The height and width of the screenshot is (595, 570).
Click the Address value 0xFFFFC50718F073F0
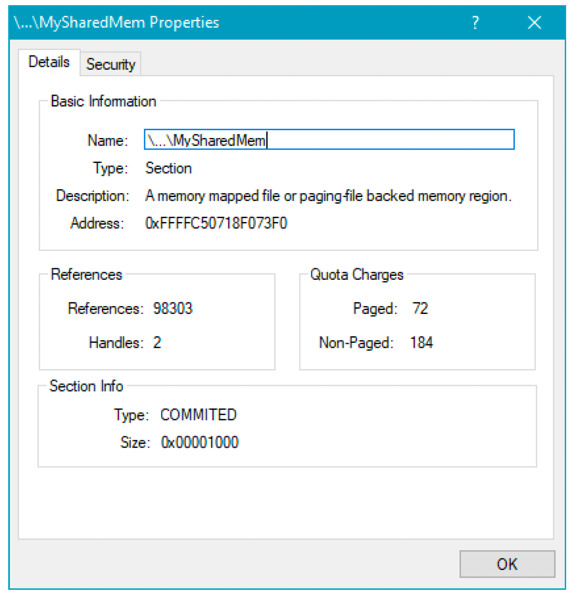(216, 223)
